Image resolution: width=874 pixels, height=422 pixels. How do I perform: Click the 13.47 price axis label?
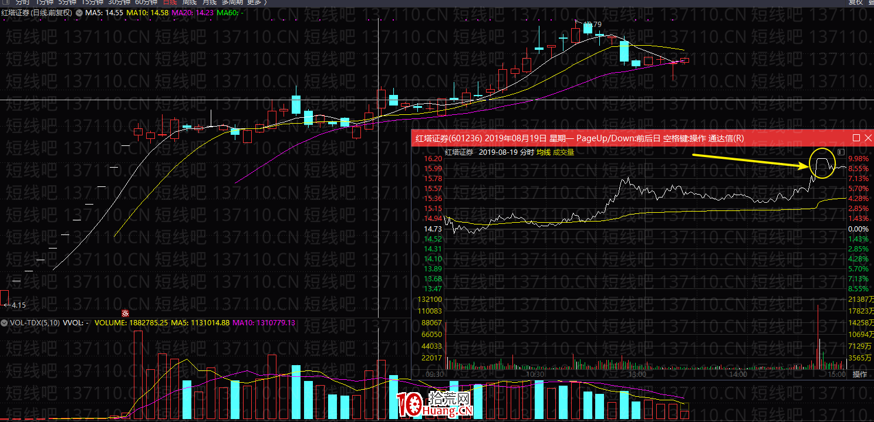coord(433,288)
